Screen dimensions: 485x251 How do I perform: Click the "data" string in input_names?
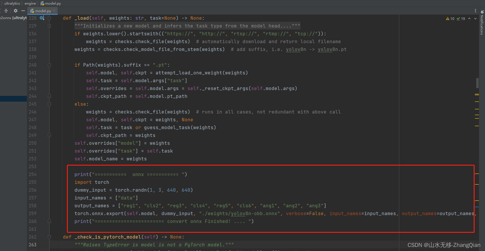(x=127, y=198)
